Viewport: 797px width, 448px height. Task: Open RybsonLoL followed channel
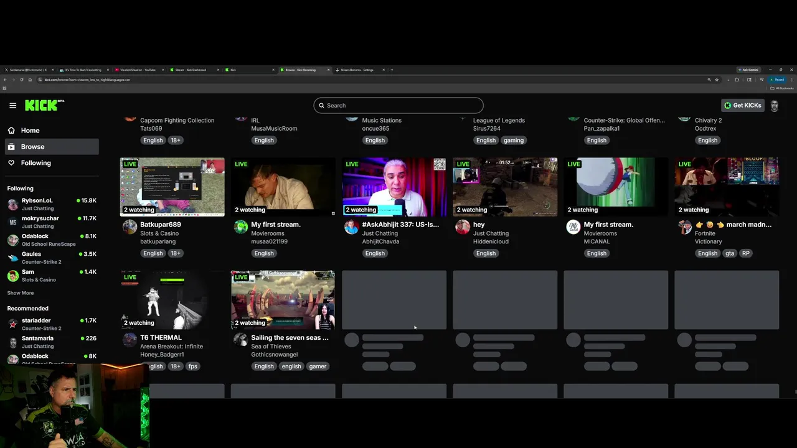click(52, 204)
